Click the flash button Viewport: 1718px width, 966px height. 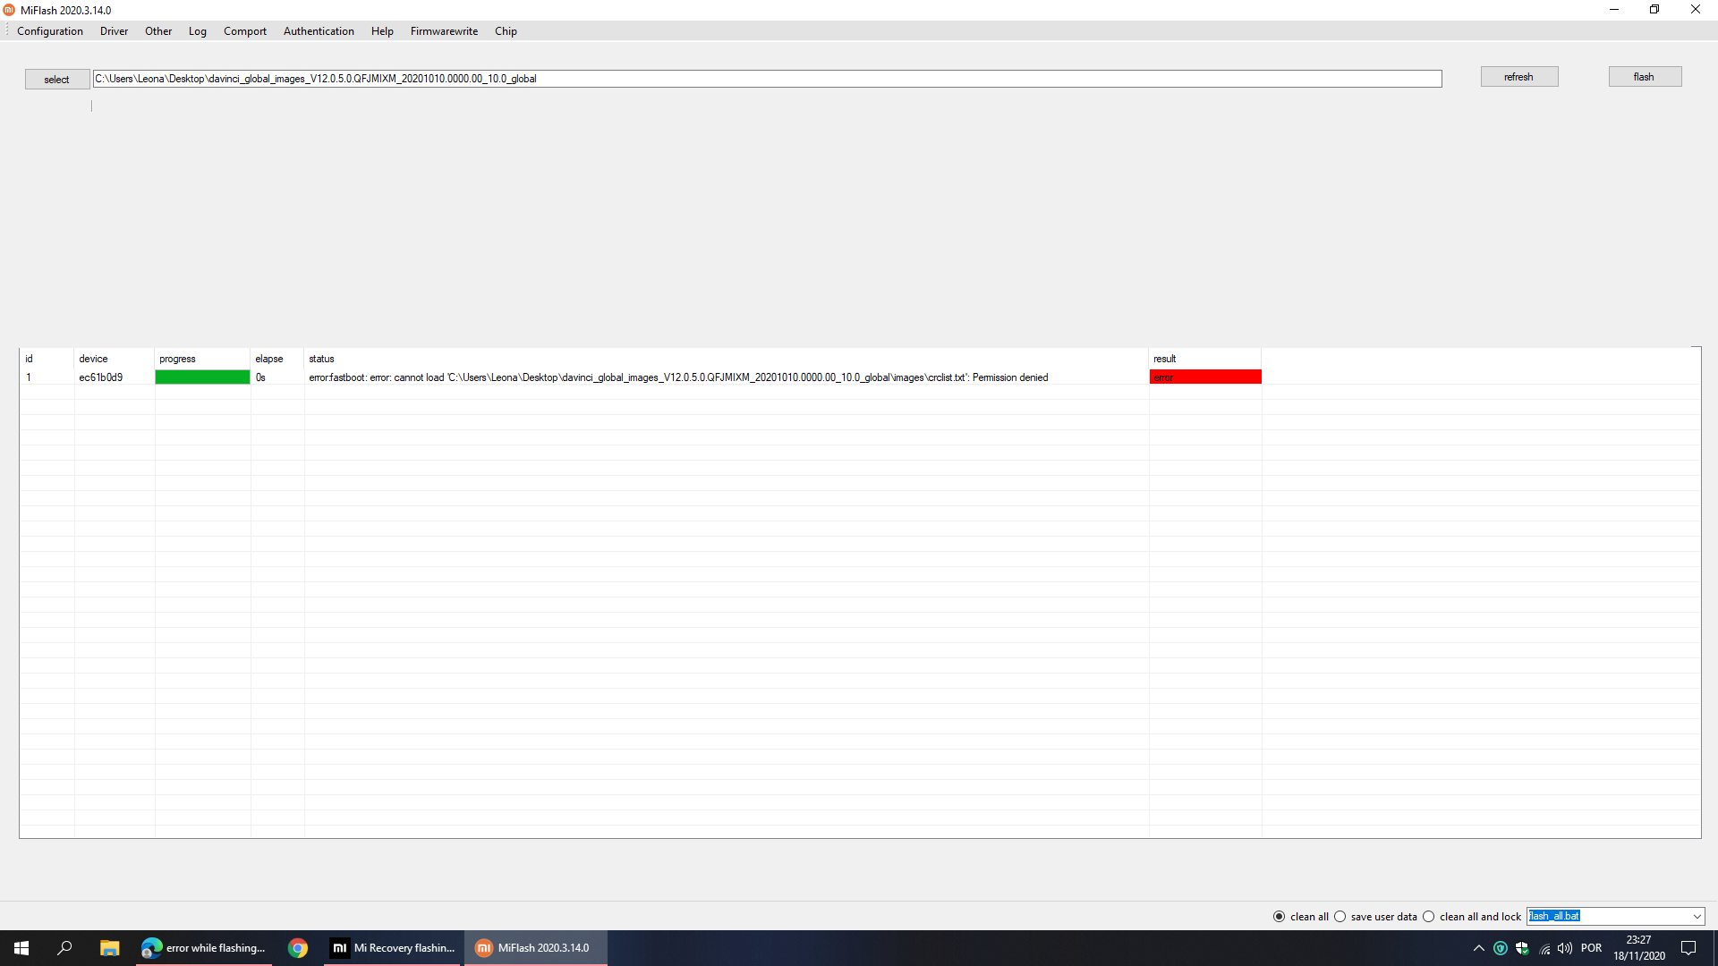tap(1644, 77)
